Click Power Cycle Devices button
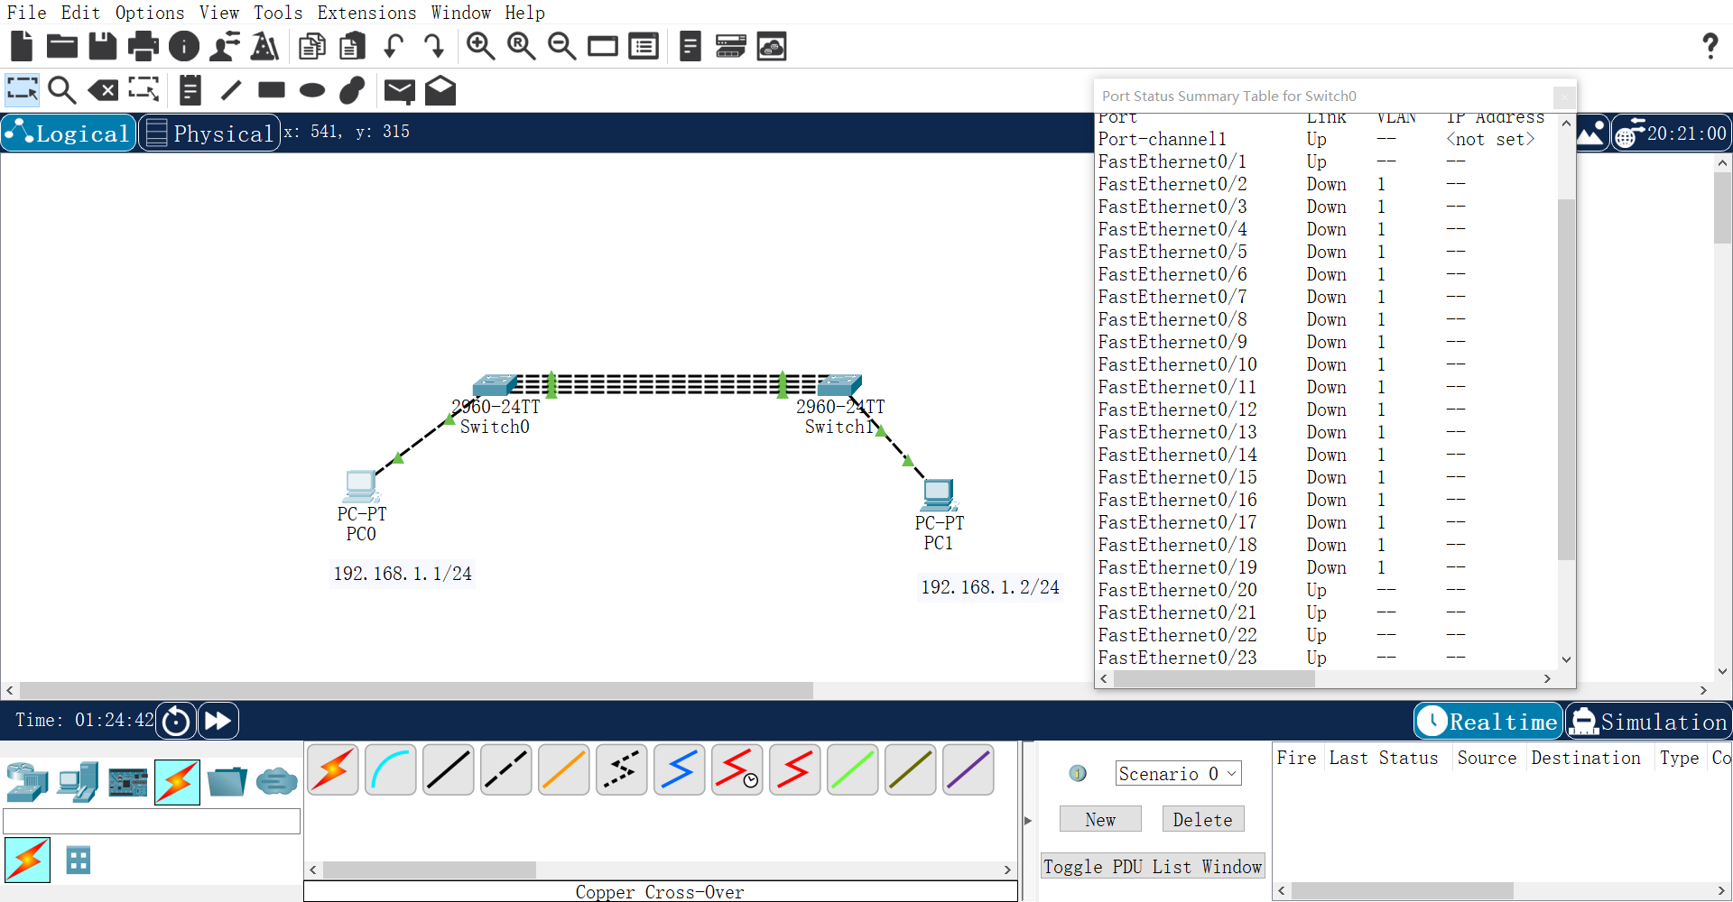This screenshot has height=902, width=1733. pyautogui.click(x=176, y=721)
